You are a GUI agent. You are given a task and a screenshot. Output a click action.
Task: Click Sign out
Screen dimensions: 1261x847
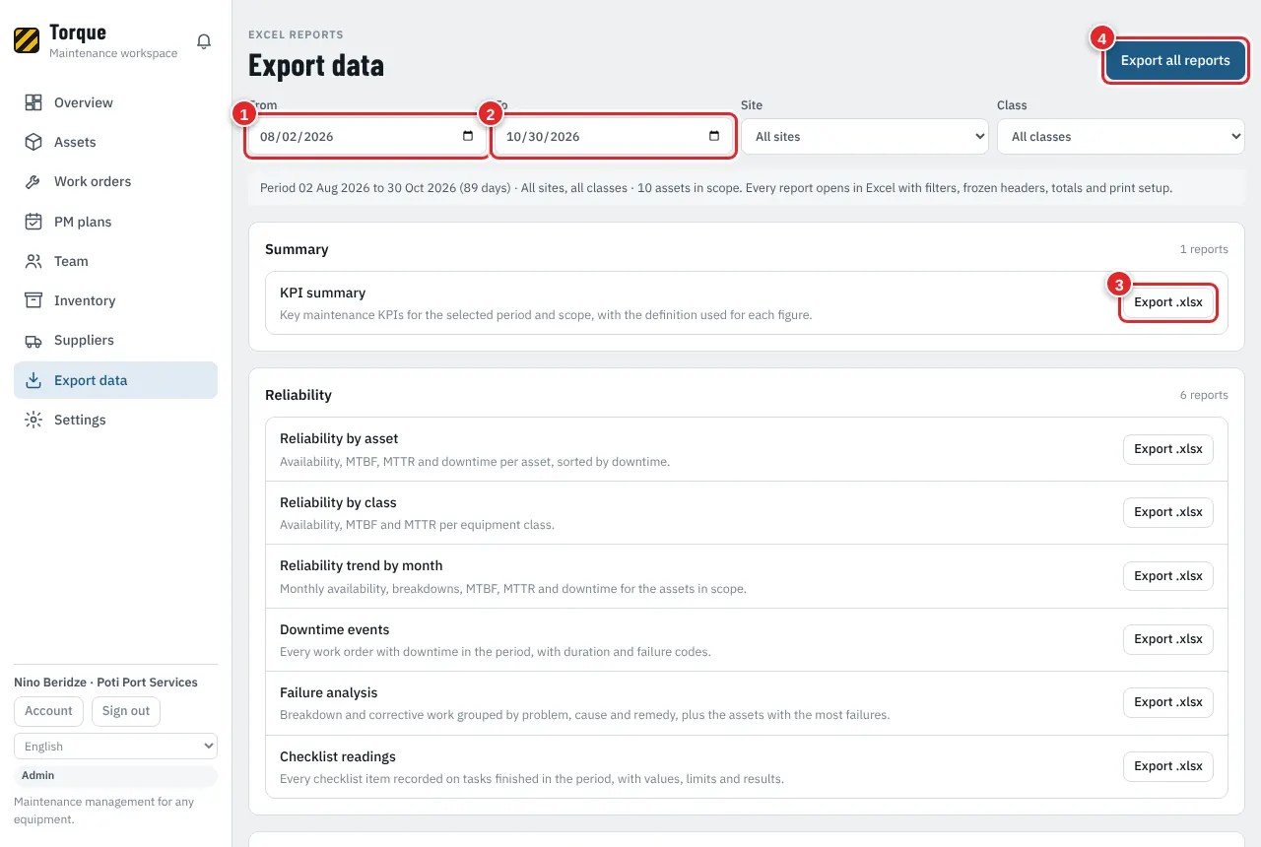[x=126, y=711]
